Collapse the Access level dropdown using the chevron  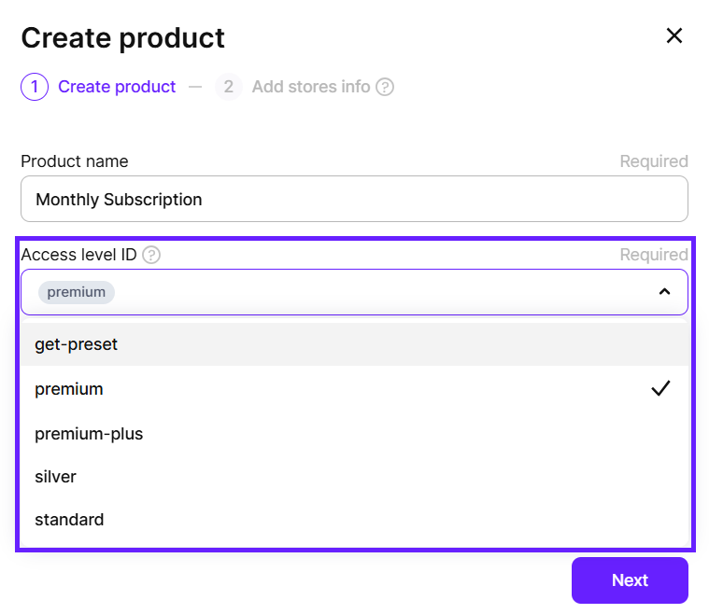[x=664, y=292]
